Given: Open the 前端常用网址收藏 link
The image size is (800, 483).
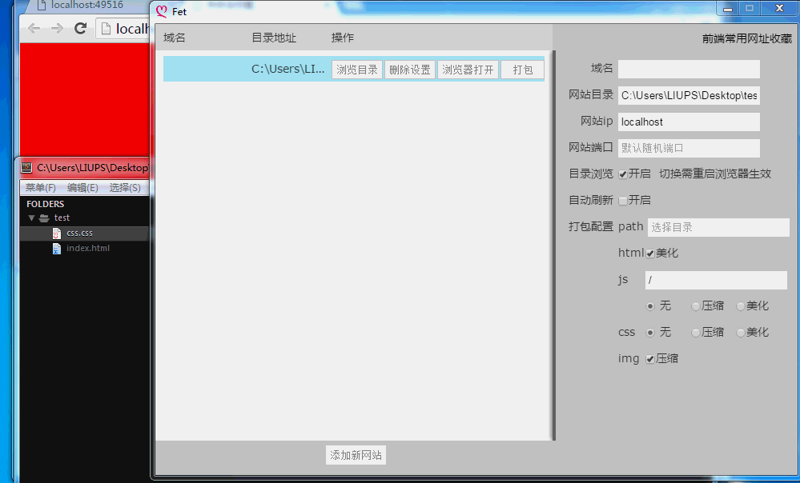Looking at the screenshot, I should [x=746, y=38].
